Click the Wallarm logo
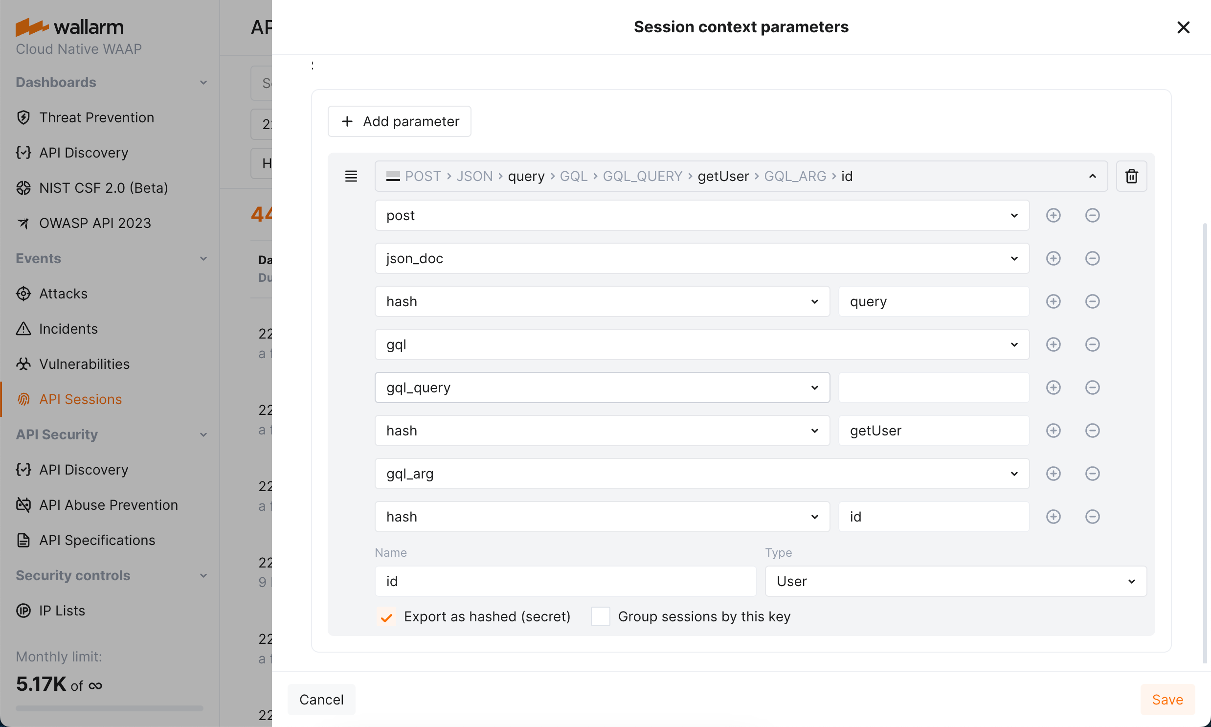Image resolution: width=1211 pixels, height=727 pixels. pyautogui.click(x=69, y=27)
